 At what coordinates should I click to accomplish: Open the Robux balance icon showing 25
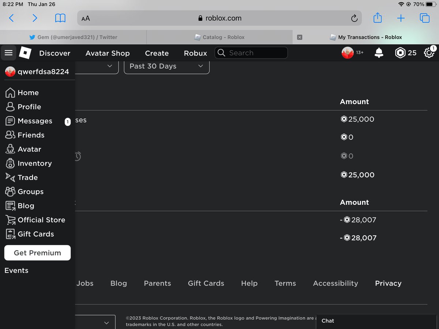point(400,53)
